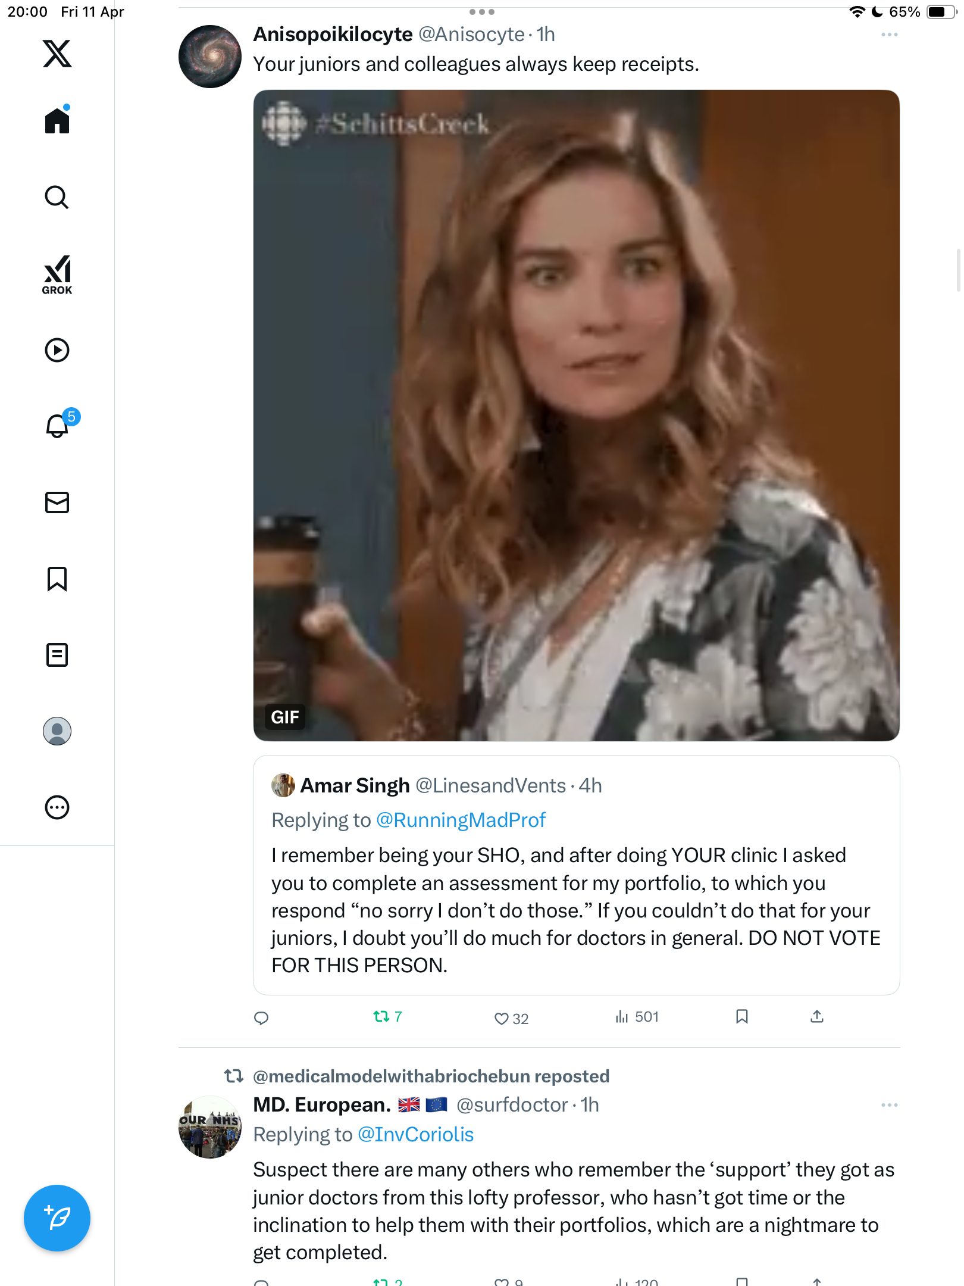
Task: Open the @RunningMadProf mention link
Action: coord(461,820)
